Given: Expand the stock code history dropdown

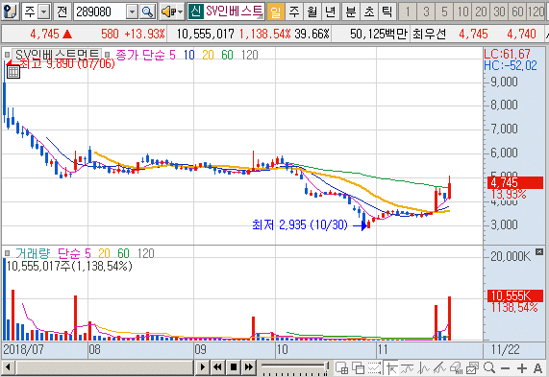Looking at the screenshot, I should coord(132,12).
